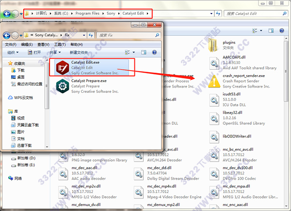Open the plugins folder in the back window
Viewport: 291px width, 211px height.
pos(213,45)
